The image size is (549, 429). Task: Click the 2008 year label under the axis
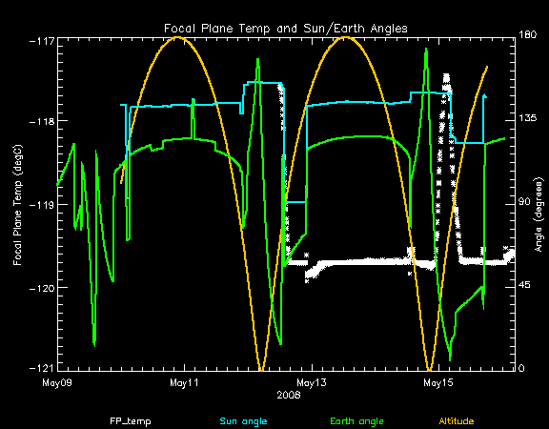point(289,396)
